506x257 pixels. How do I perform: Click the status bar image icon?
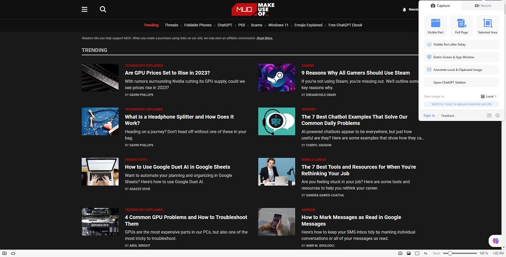pos(409,253)
